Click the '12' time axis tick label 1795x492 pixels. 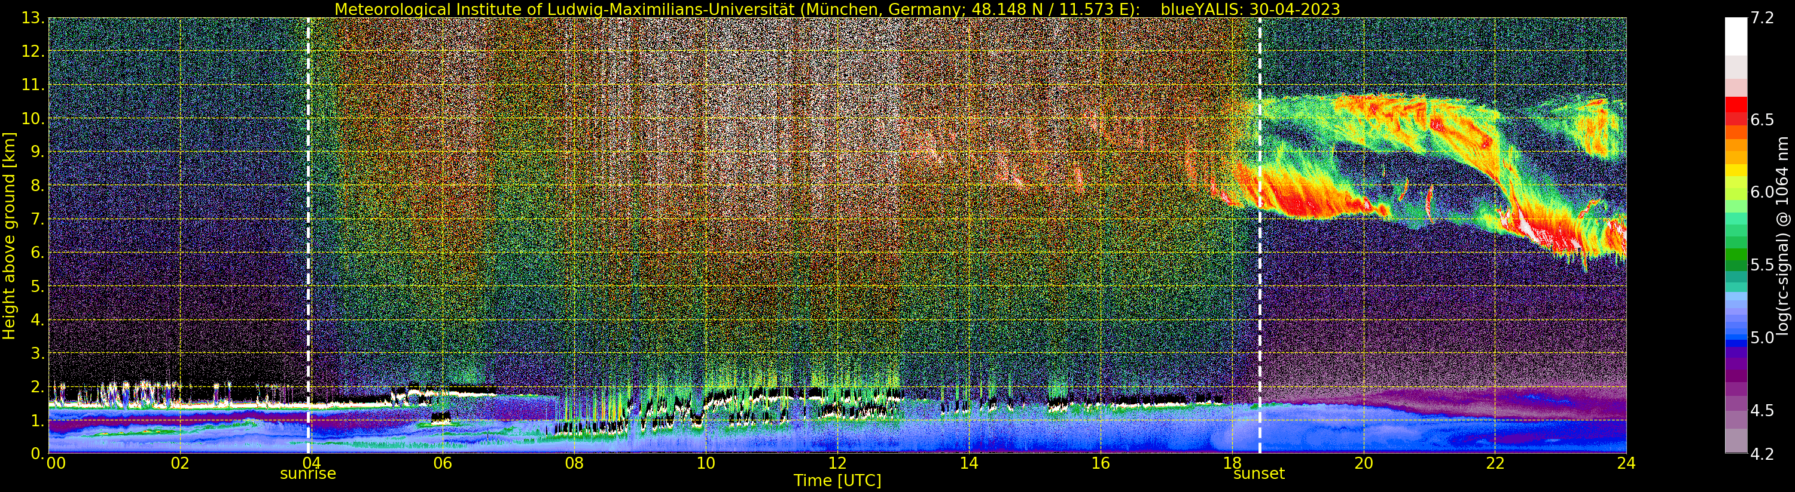click(x=837, y=463)
